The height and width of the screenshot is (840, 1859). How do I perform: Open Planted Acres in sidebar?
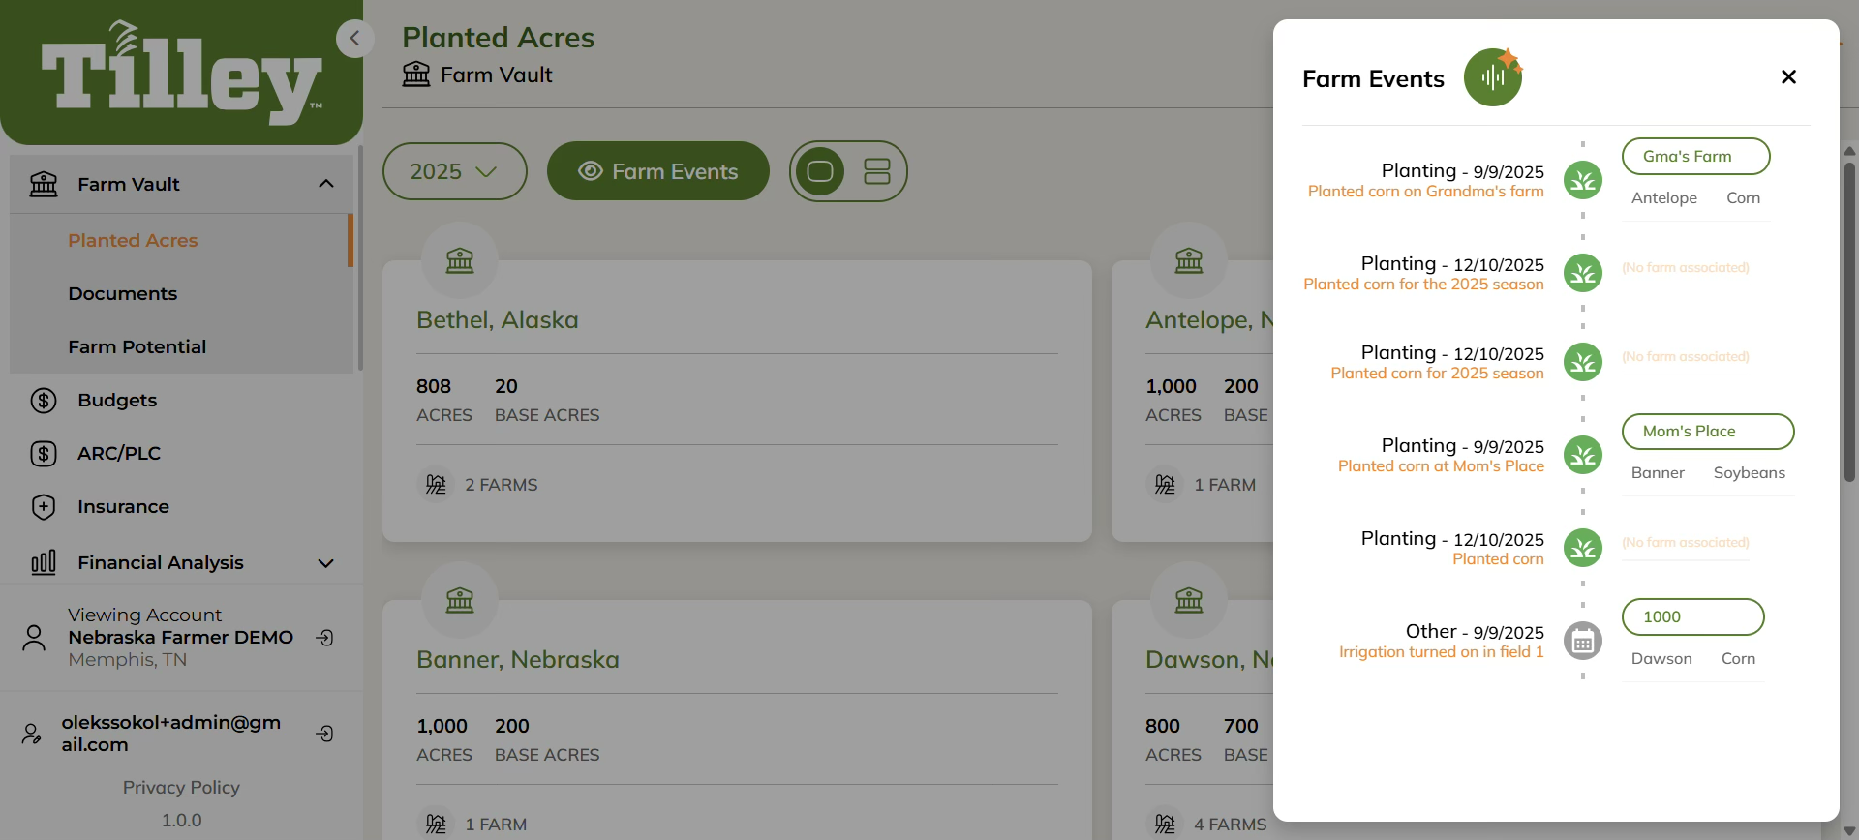(133, 240)
